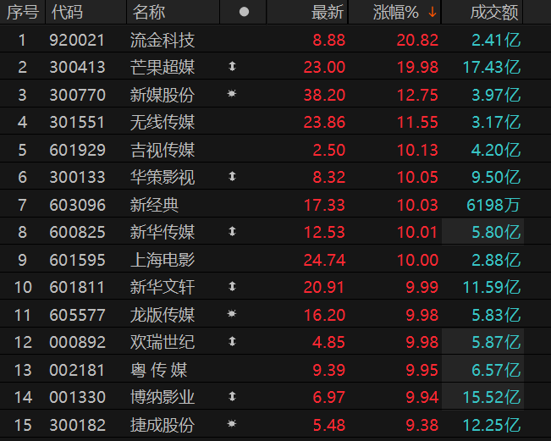Select stock name 欢瑞世纪
This screenshot has height=441, width=551.
[163, 342]
